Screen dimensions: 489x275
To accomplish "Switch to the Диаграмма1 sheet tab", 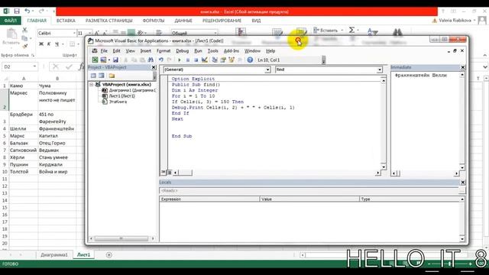I will tap(54, 254).
